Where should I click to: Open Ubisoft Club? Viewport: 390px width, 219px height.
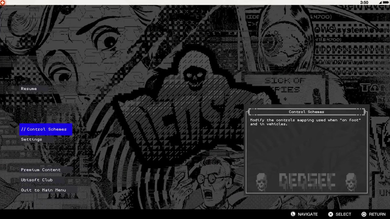(37, 180)
